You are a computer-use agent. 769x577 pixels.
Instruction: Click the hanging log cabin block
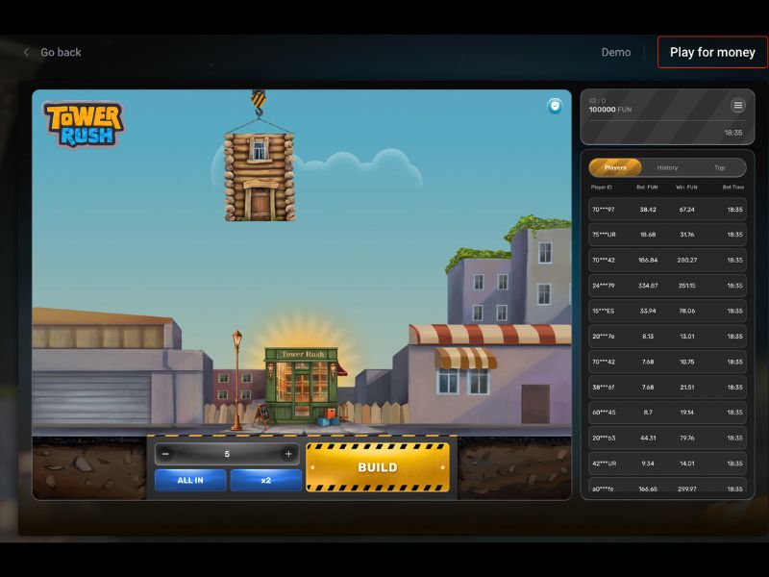(259, 176)
